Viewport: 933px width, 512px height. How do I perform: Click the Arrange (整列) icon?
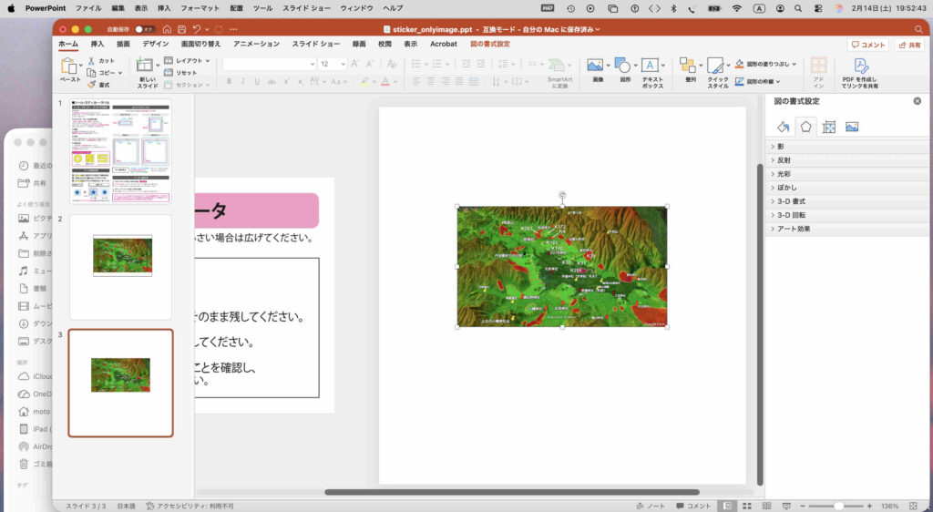(x=690, y=66)
